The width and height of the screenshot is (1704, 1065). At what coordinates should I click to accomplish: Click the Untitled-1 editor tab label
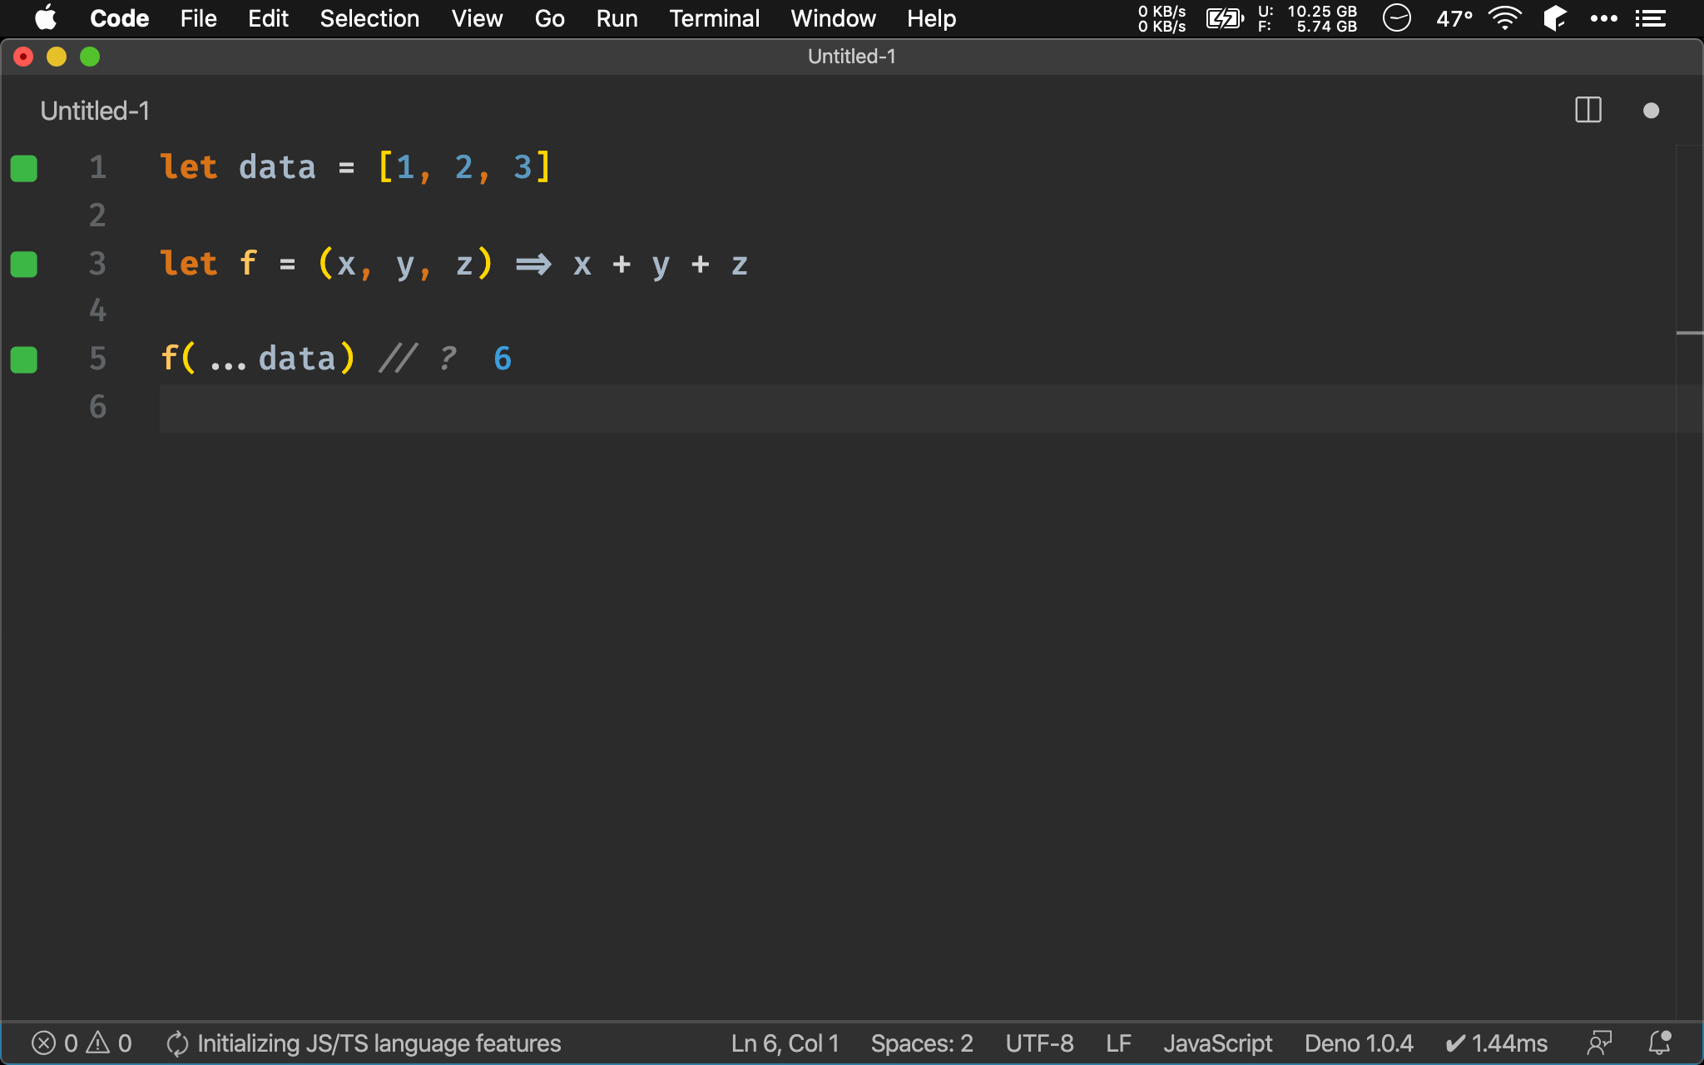coord(95,111)
